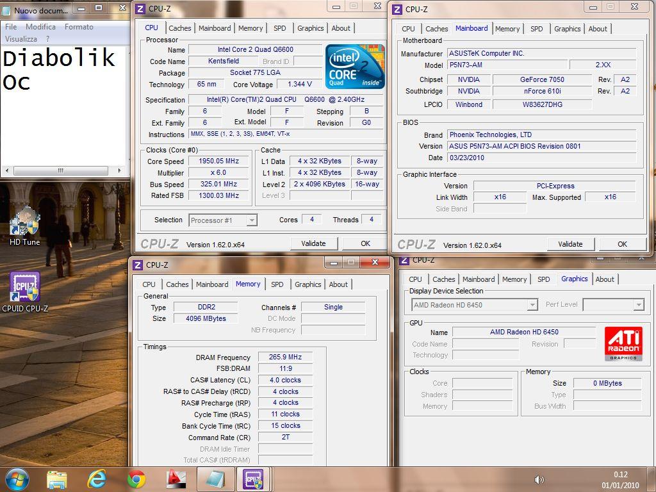Viewport: 656px width, 492px height.
Task: Click Validate in the Mainboard window
Action: point(570,244)
